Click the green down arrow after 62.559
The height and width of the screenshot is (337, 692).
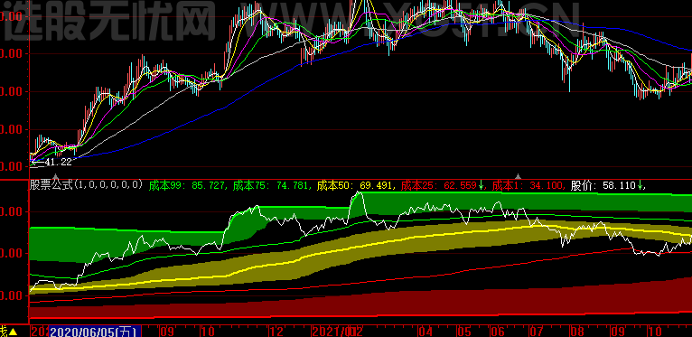(481, 185)
